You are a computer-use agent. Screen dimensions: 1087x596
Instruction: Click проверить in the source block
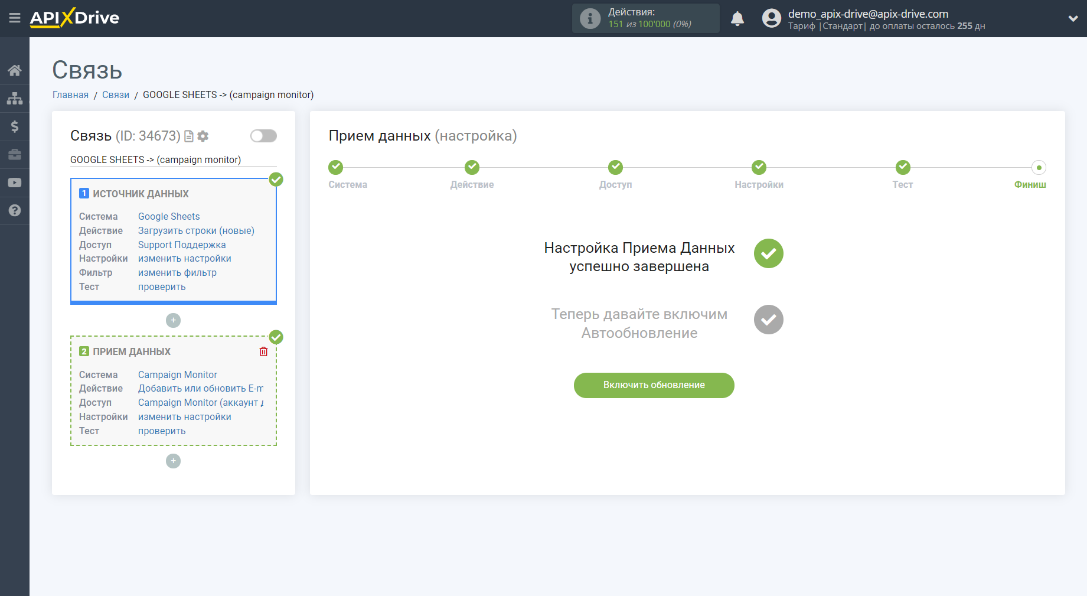(x=162, y=287)
